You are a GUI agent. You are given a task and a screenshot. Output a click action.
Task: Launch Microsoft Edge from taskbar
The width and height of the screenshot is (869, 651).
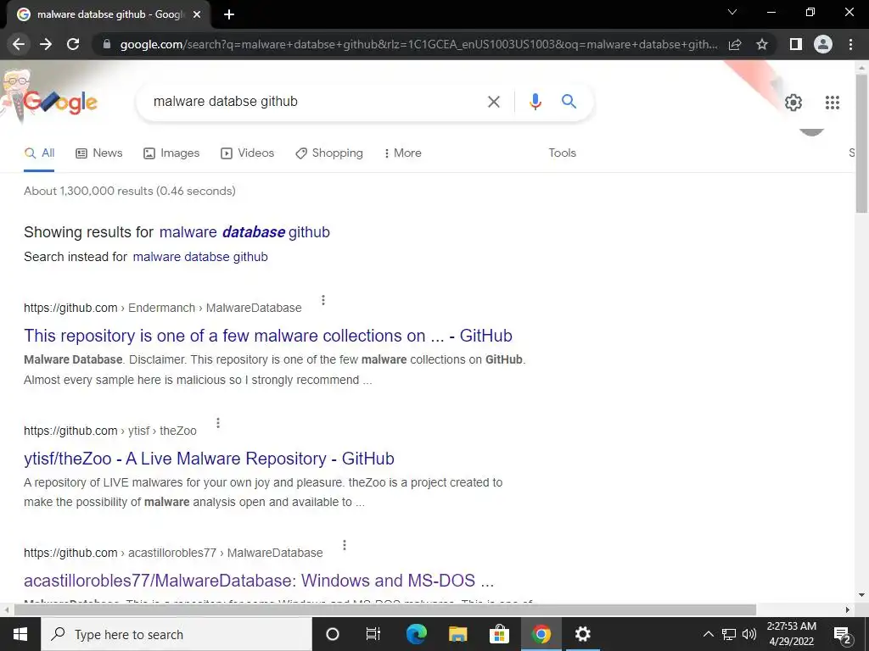[416, 634]
